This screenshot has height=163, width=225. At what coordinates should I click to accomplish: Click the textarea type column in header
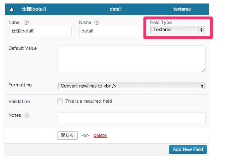(182, 9)
